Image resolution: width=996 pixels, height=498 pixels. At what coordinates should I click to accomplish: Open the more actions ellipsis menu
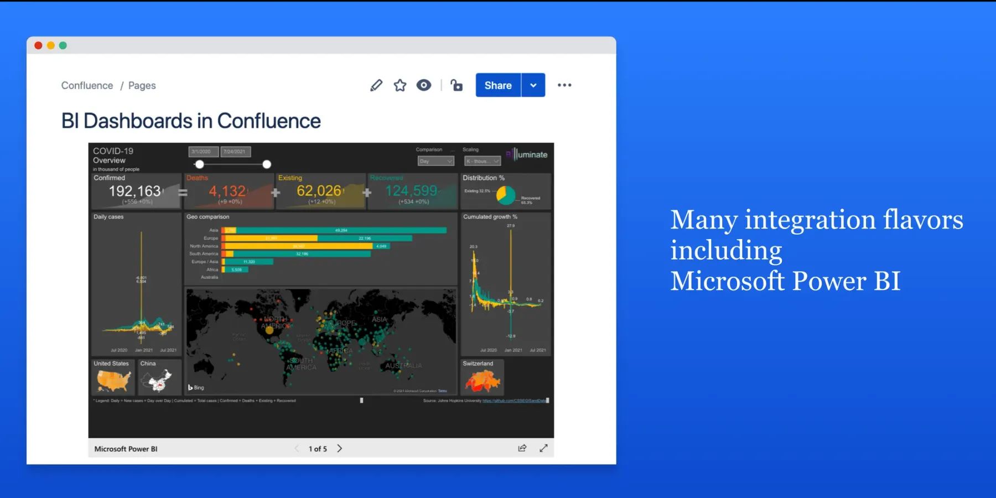tap(565, 85)
